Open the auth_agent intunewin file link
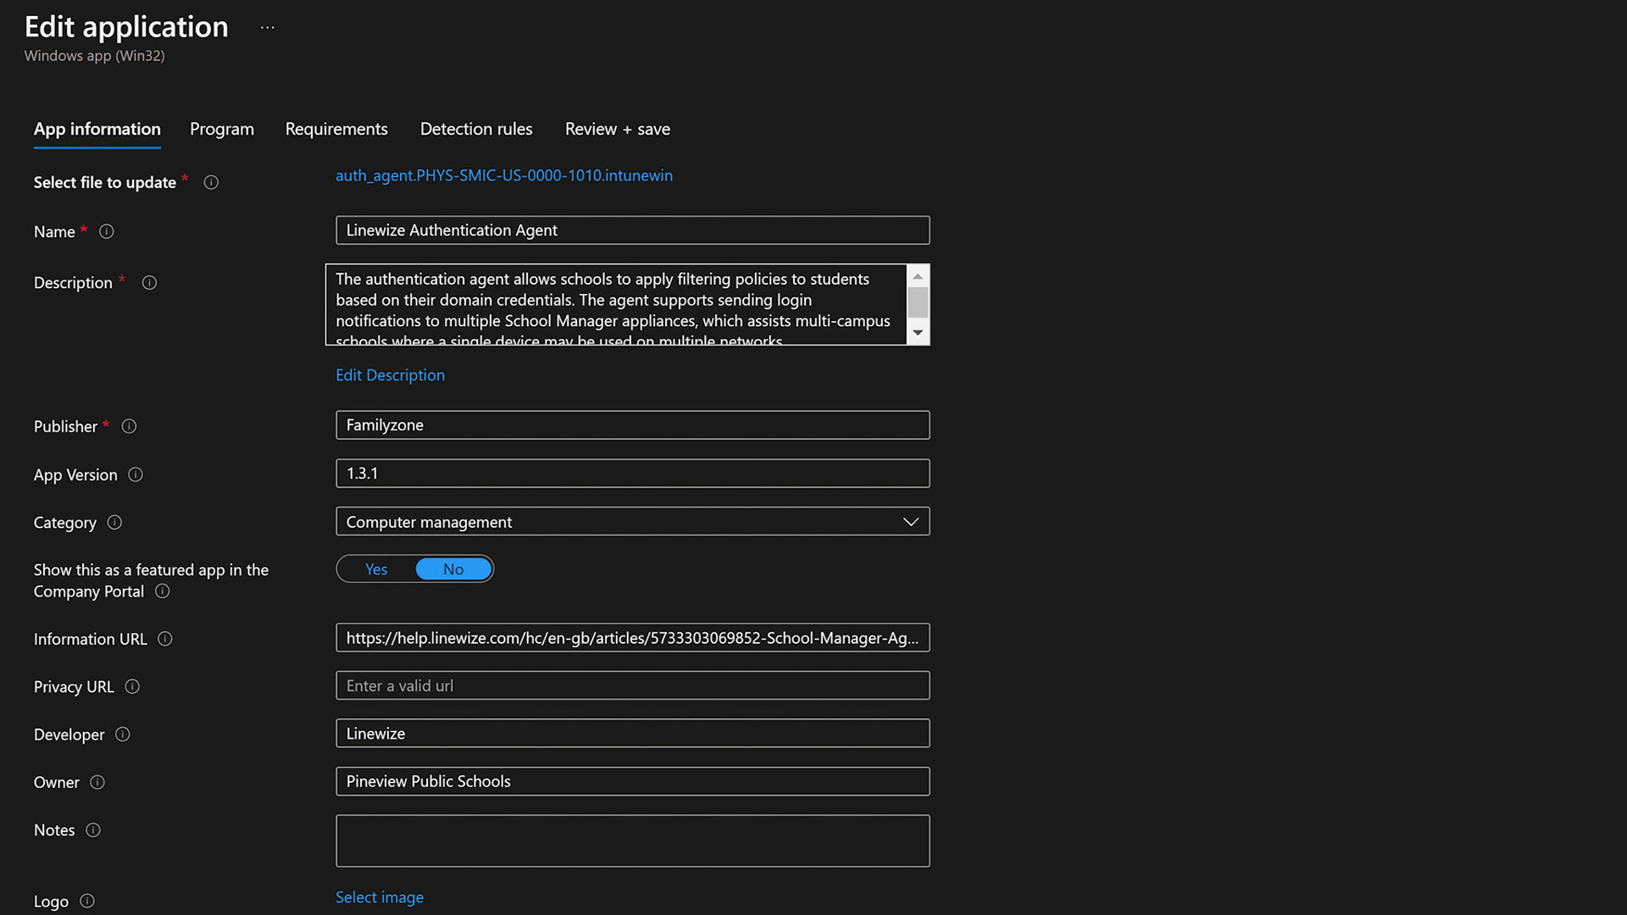1627x915 pixels. (x=504, y=175)
